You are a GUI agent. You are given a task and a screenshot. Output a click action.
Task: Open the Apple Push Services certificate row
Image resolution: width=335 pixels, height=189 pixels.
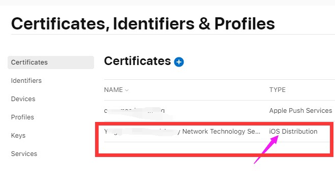point(220,111)
